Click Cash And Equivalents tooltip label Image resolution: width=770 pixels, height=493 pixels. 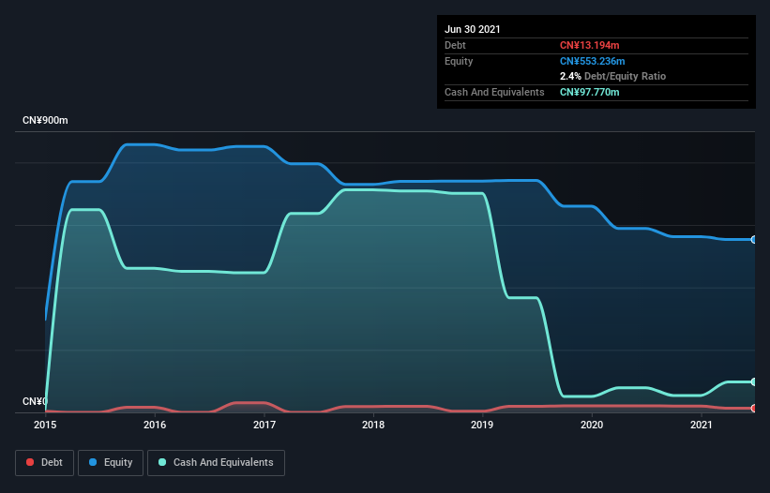pyautogui.click(x=494, y=92)
